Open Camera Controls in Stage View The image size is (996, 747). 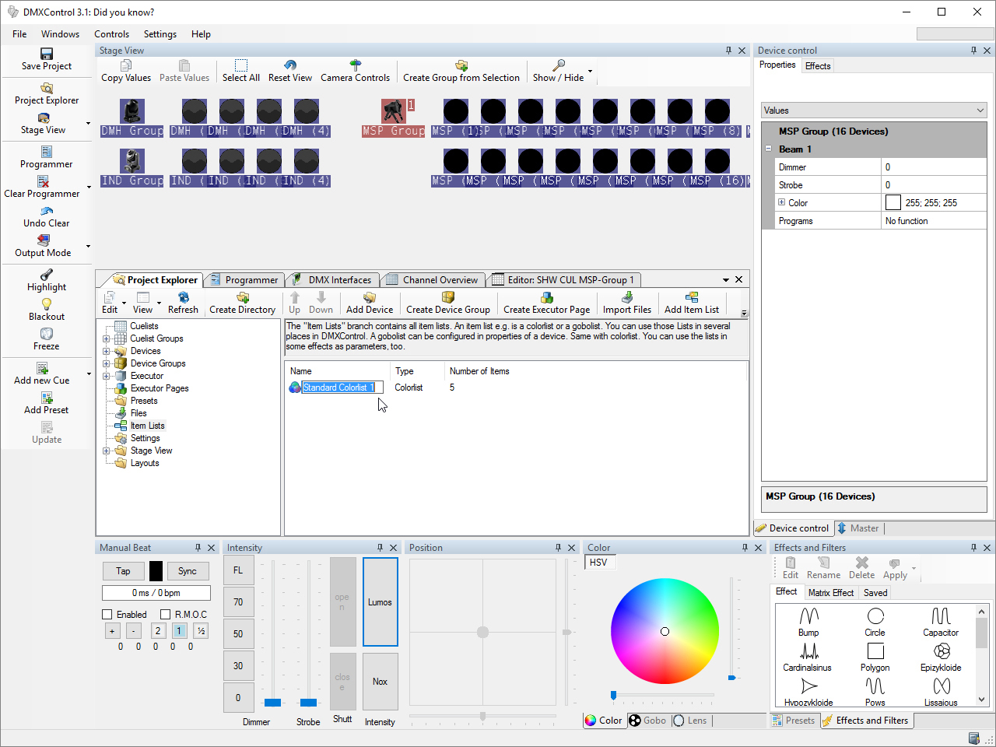(x=355, y=65)
